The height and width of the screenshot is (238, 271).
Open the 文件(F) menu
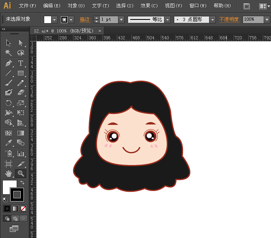click(x=27, y=6)
